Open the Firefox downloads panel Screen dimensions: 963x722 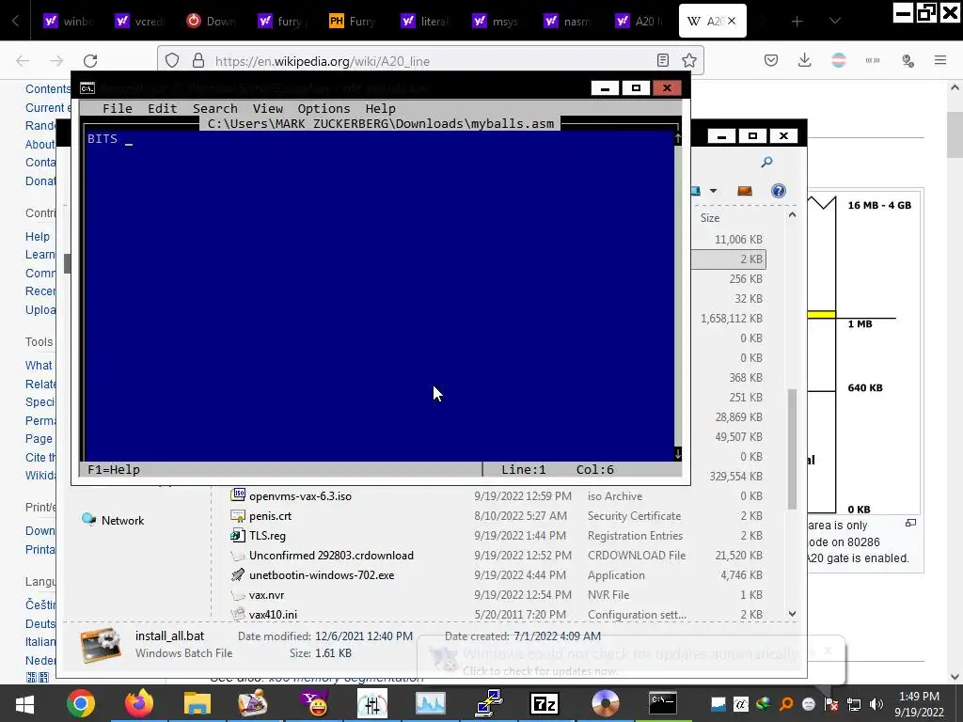(x=805, y=60)
